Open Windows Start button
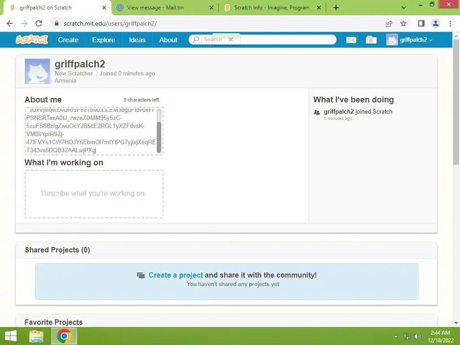This screenshot has height=345, width=460. click(x=11, y=336)
